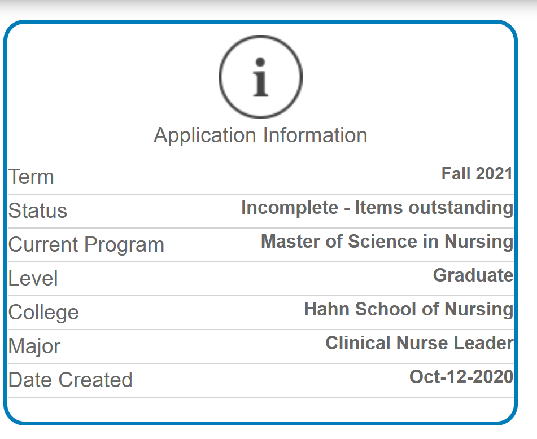The image size is (537, 439).
Task: Click the Major label
Action: [x=34, y=346]
